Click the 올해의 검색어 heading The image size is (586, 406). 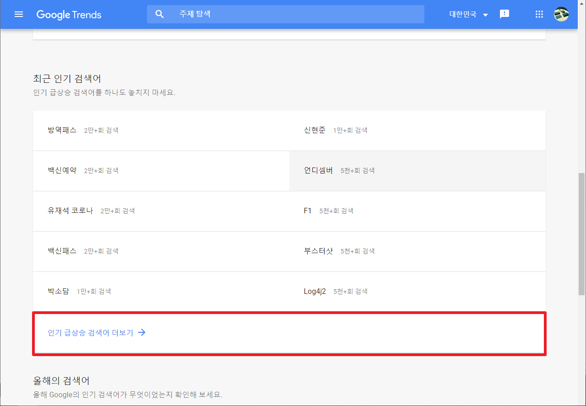(61, 380)
